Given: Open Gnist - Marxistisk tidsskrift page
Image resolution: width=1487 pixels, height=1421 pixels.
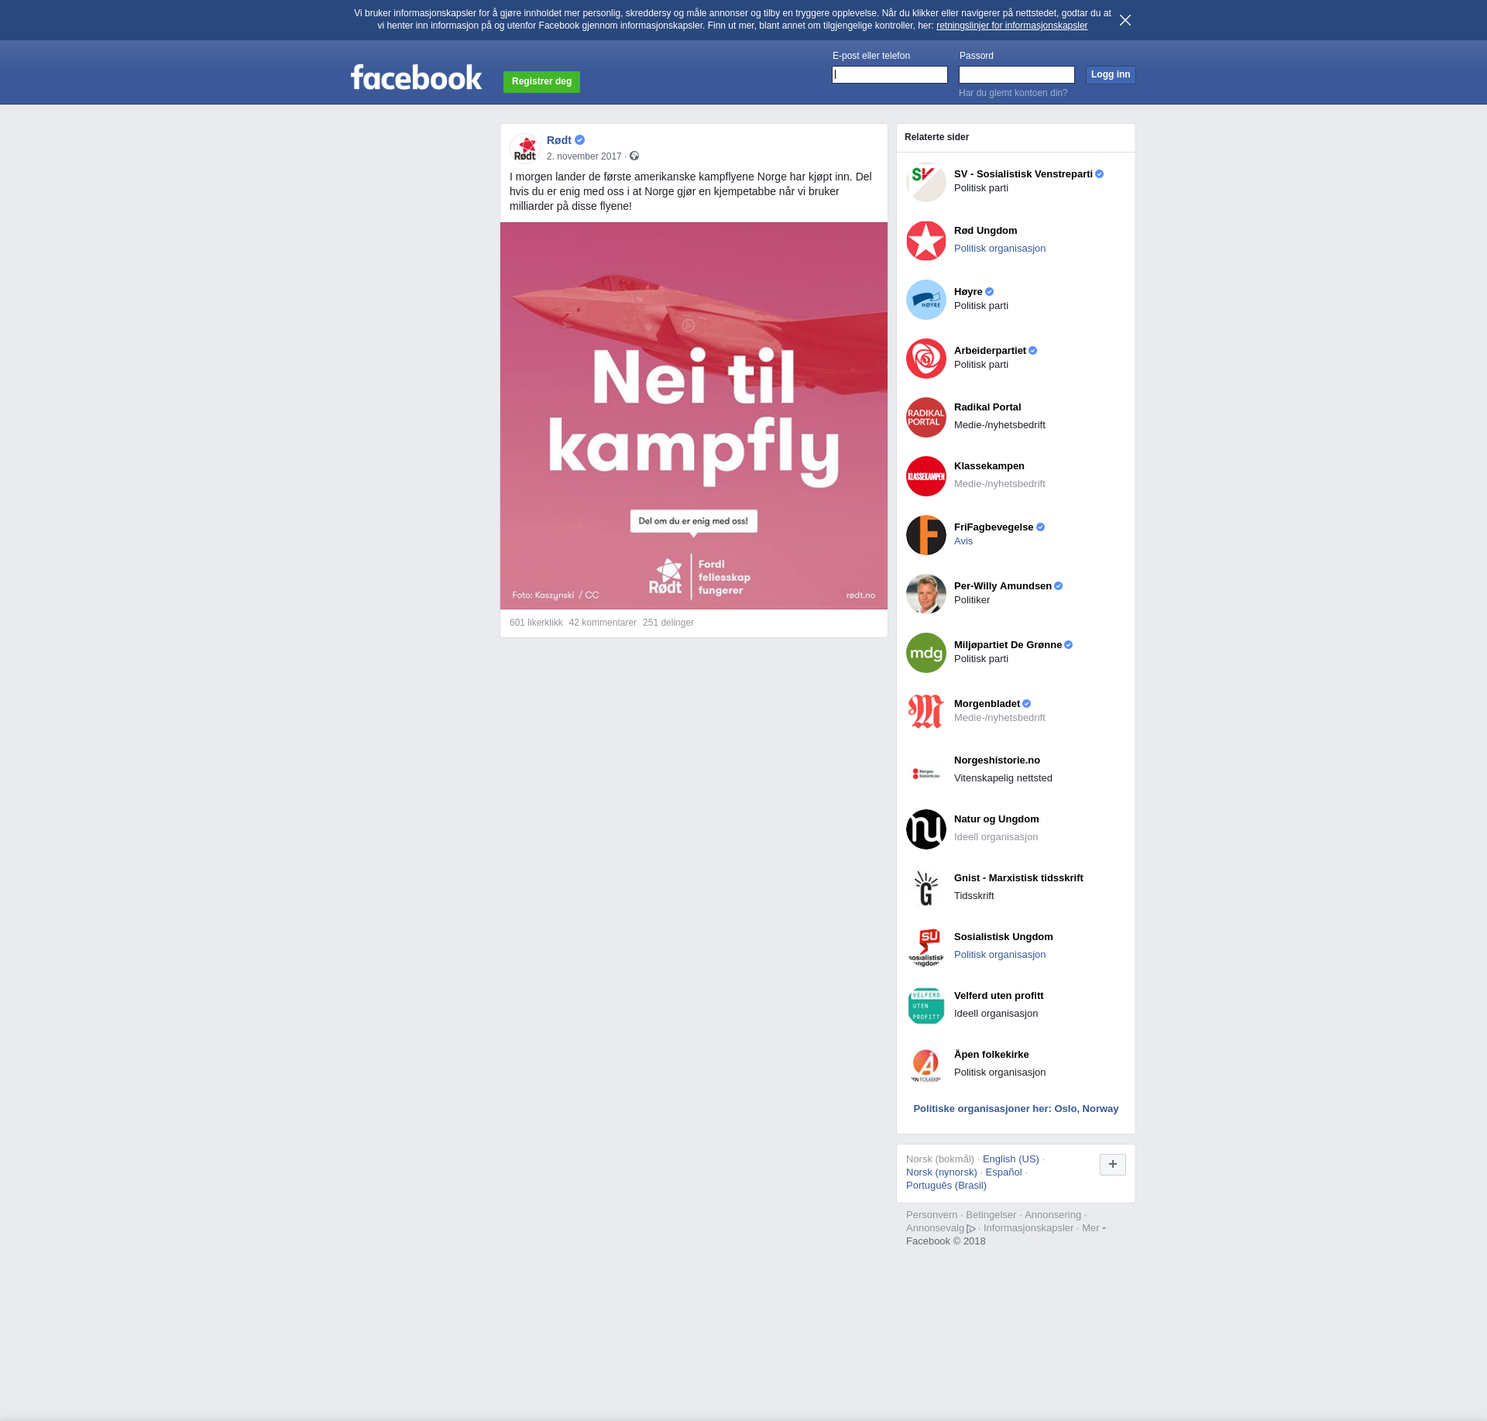Looking at the screenshot, I should pyautogui.click(x=1018, y=878).
